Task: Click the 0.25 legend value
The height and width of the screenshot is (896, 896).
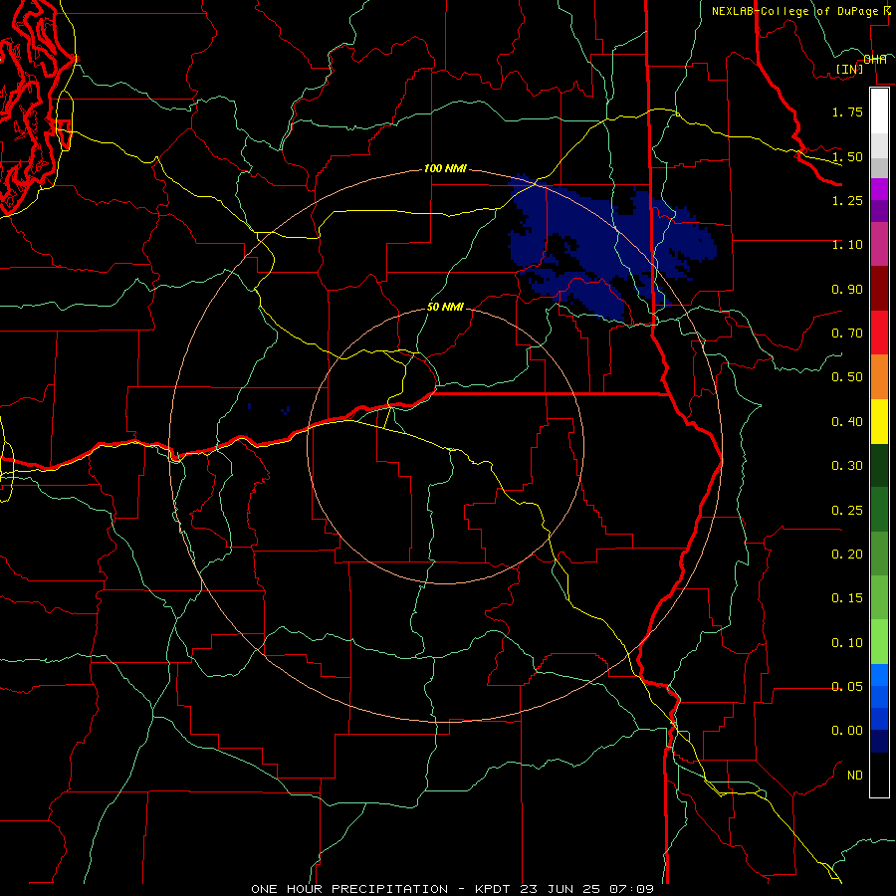Action: tap(847, 511)
